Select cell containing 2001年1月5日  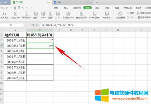pyautogui.click(x=15, y=40)
